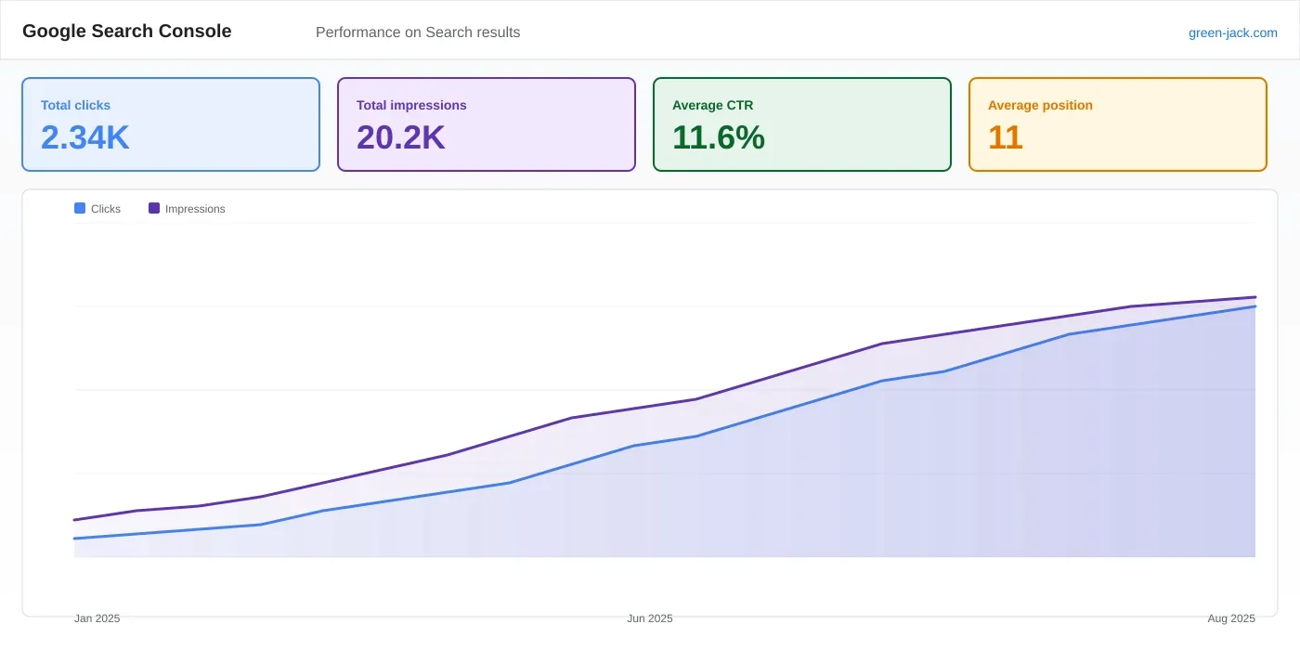Click the Performance on Search results heading
1300x650 pixels.
coord(418,32)
